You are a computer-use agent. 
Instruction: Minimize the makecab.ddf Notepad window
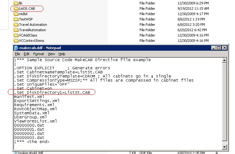(x=213, y=48)
